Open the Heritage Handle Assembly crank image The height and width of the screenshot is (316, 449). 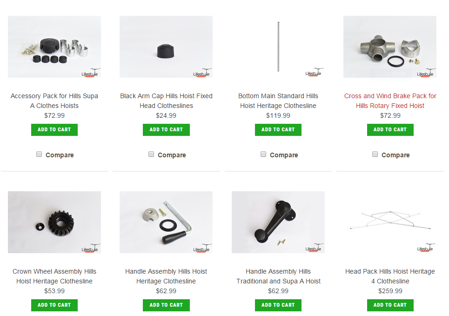[x=166, y=222]
